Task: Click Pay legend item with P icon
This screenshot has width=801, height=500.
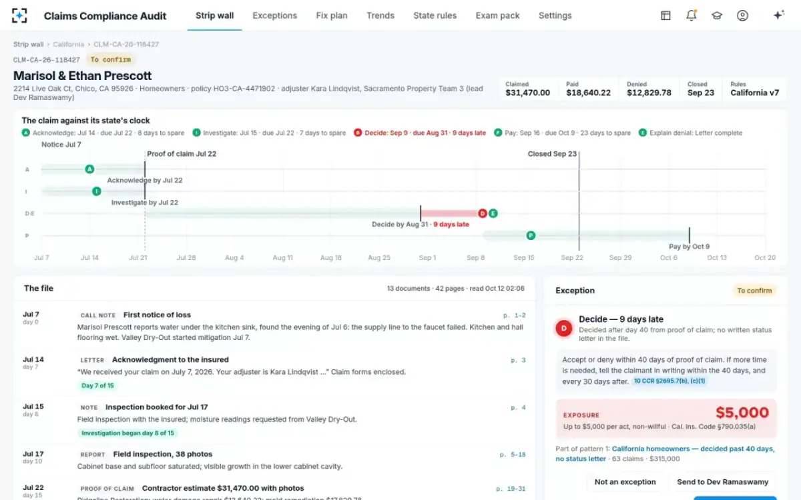Action: click(x=562, y=133)
